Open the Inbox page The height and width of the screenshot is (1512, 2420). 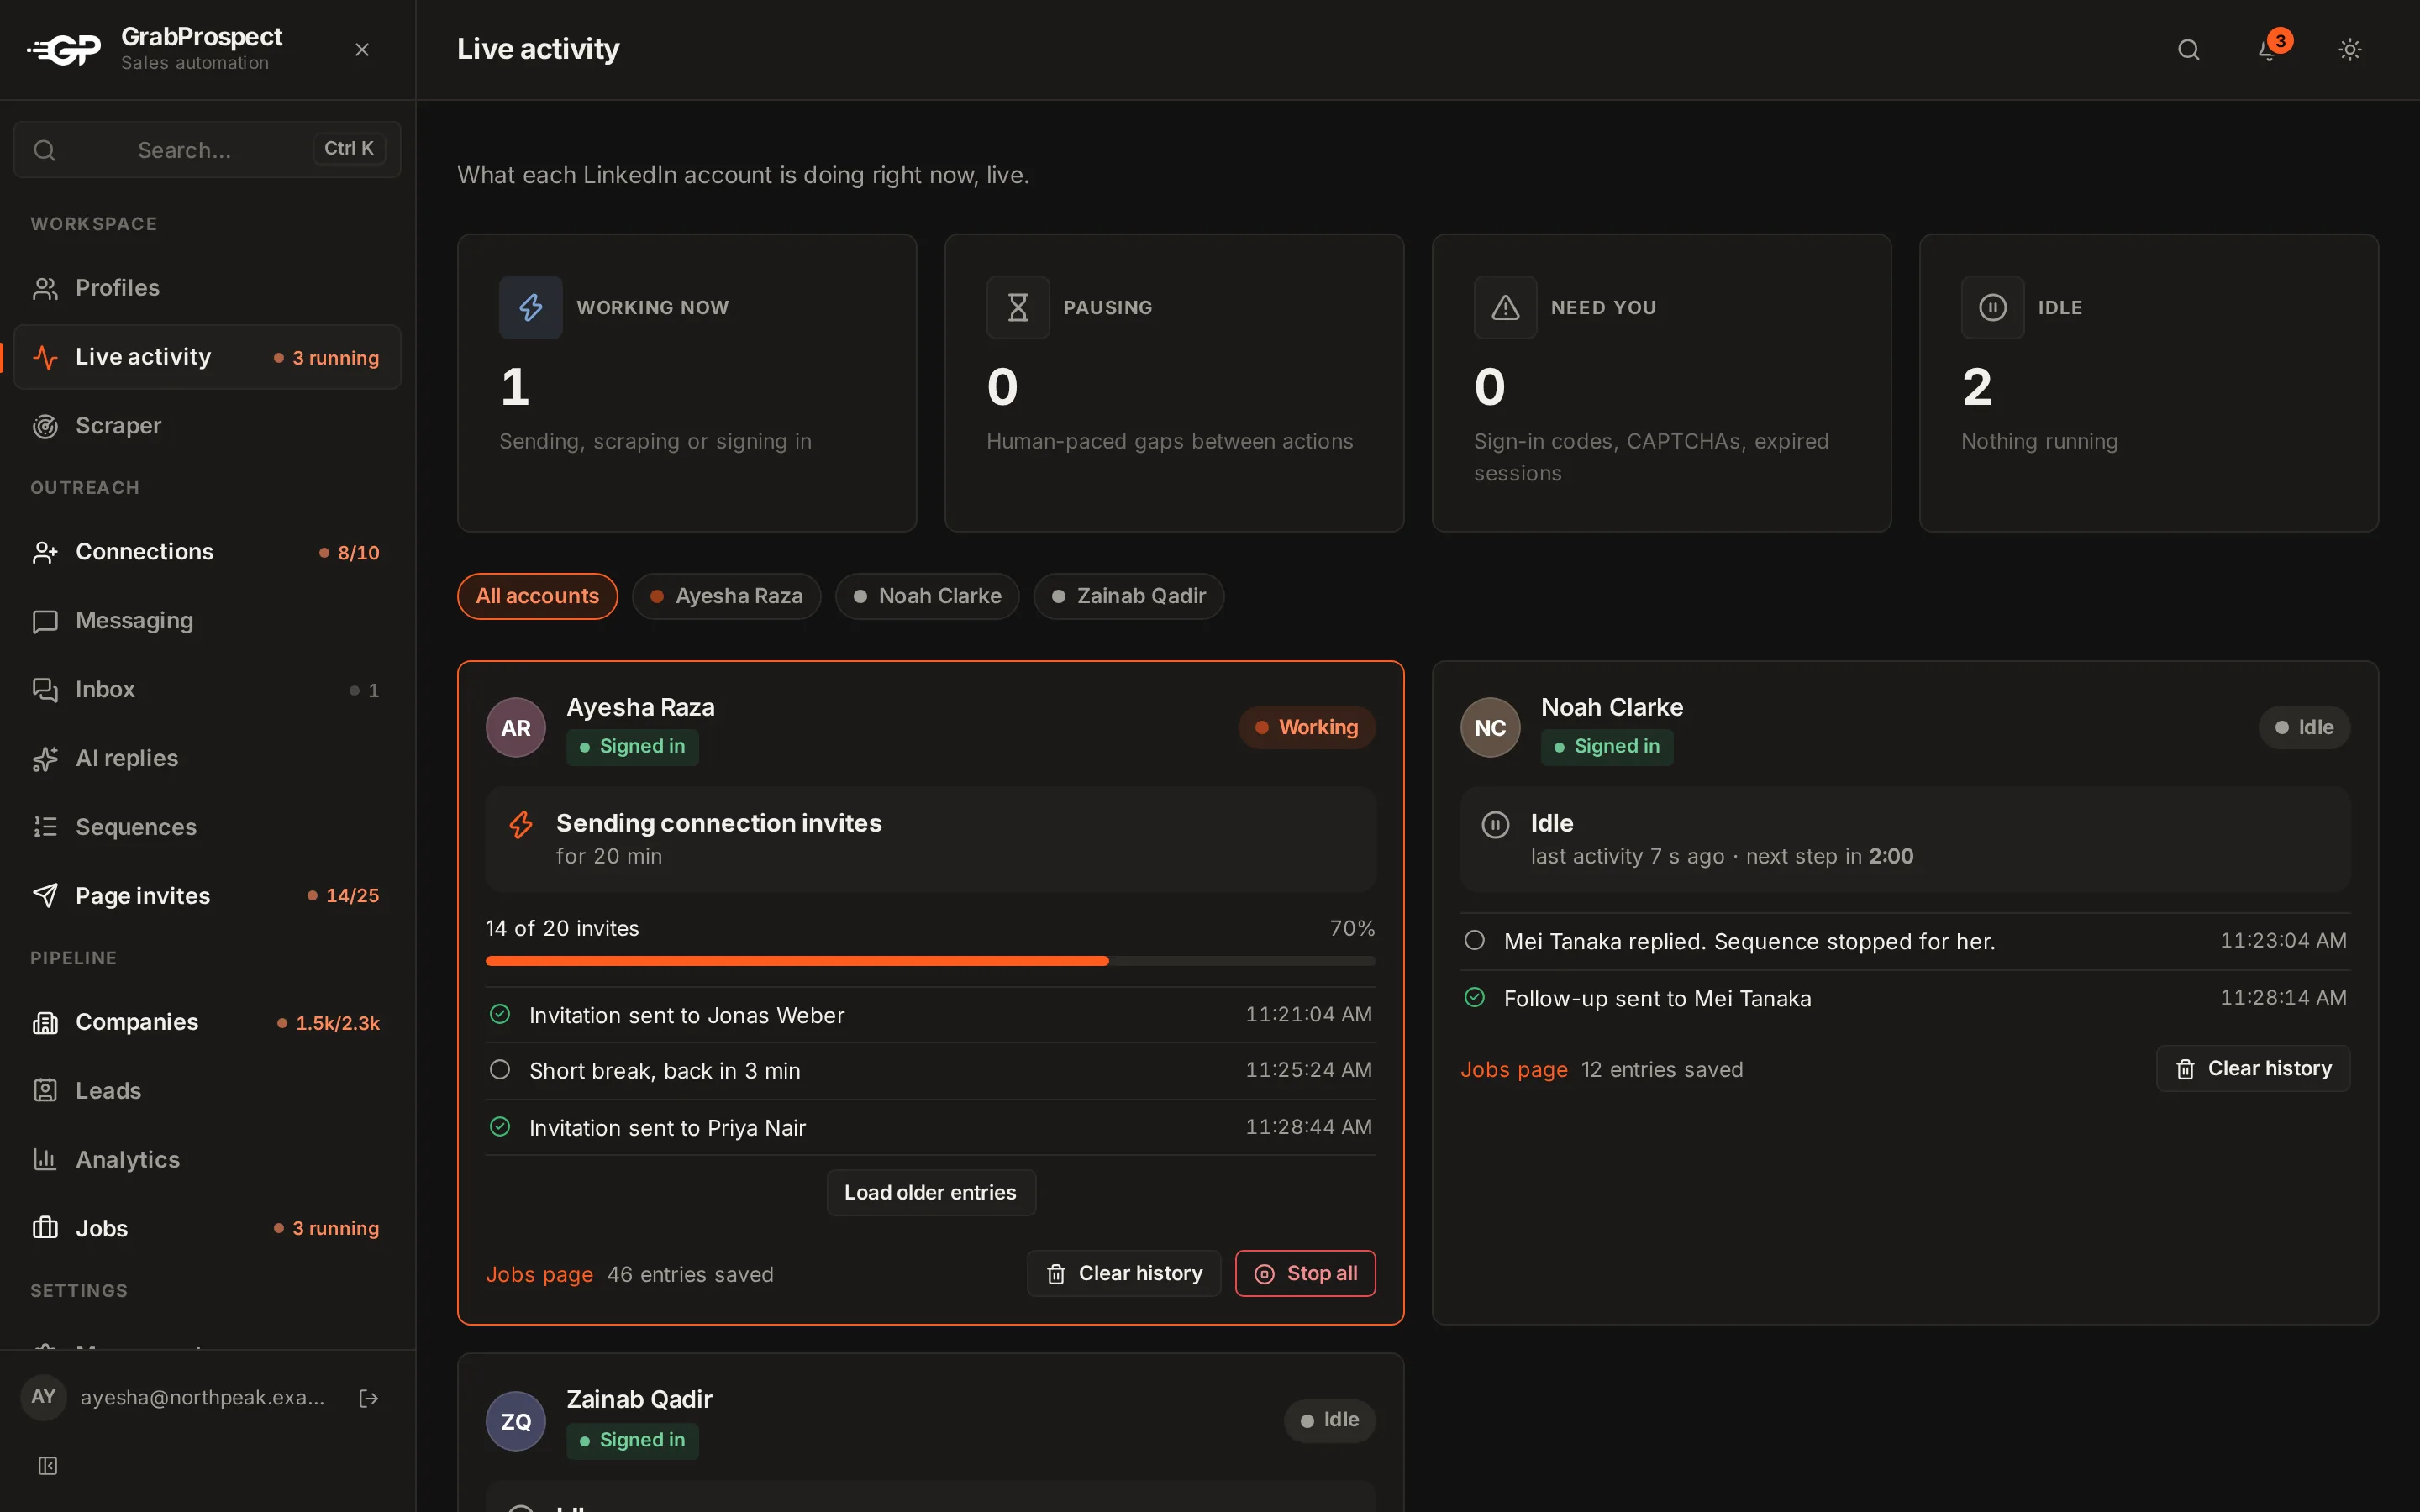pyautogui.click(x=207, y=690)
